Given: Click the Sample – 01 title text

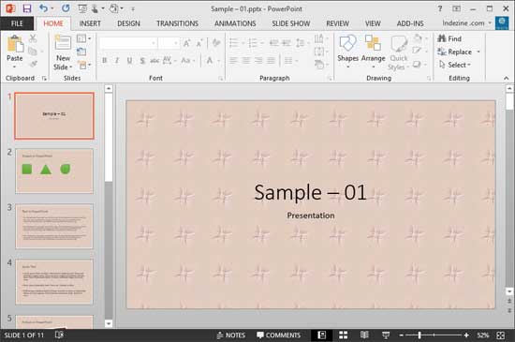Looking at the screenshot, I should (x=310, y=192).
